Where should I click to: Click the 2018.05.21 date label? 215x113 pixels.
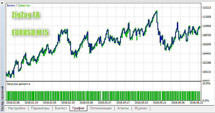(160, 103)
